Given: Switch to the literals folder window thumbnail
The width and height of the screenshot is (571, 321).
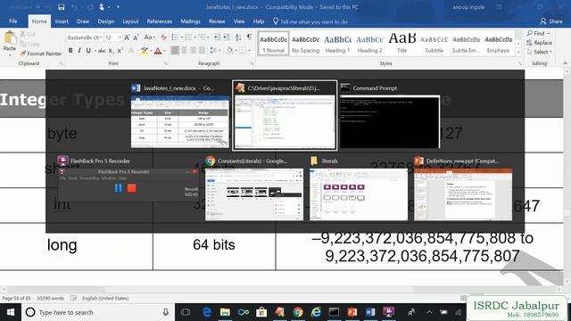Looking at the screenshot, I should point(359,188).
